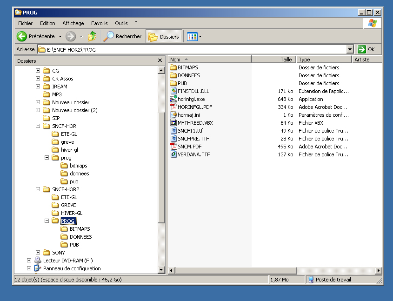
Task: Select the SNCM.PDF document icon
Action: [173, 147]
